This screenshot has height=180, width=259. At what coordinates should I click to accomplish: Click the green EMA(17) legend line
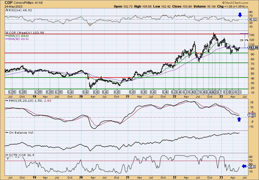7,36
